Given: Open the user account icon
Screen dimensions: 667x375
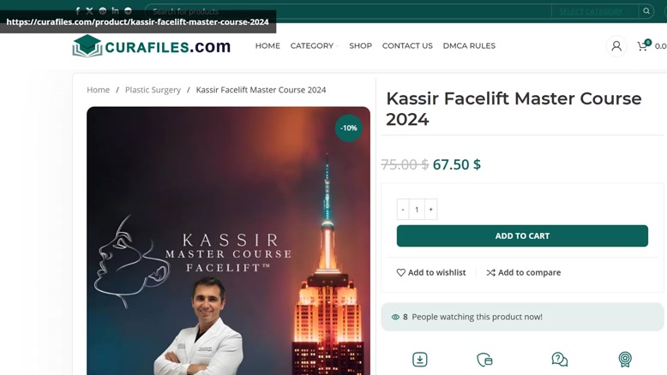Looking at the screenshot, I should [x=616, y=46].
